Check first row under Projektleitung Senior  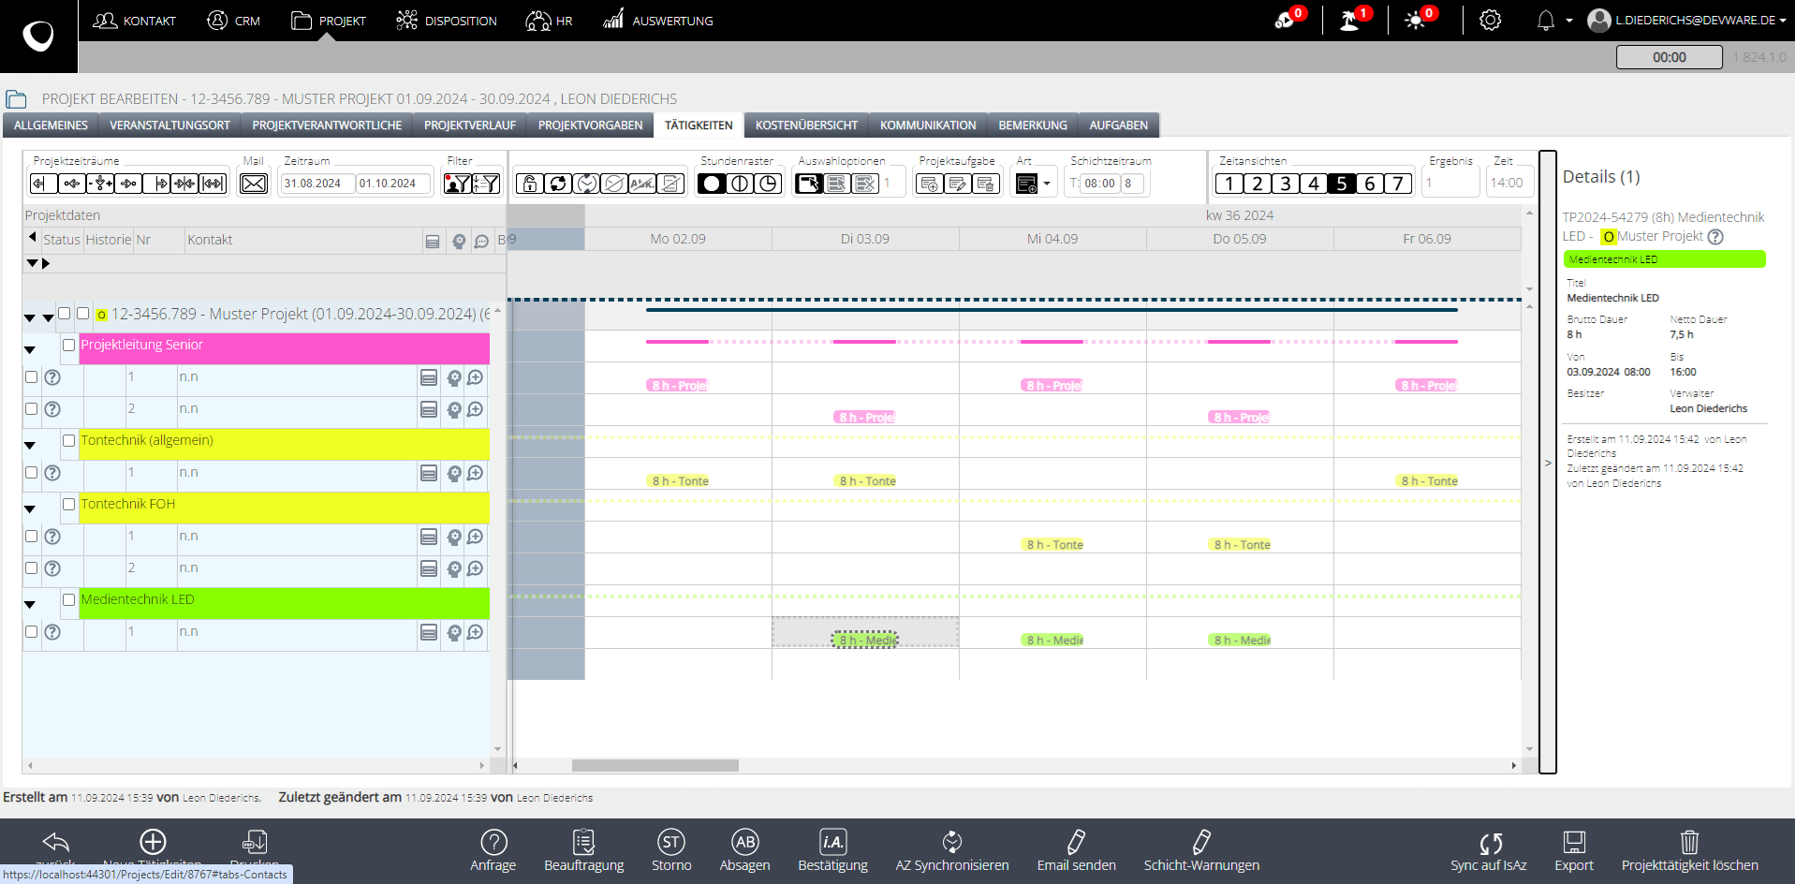click(x=31, y=377)
